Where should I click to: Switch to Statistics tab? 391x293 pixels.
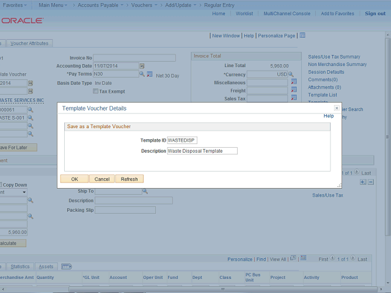(x=20, y=267)
